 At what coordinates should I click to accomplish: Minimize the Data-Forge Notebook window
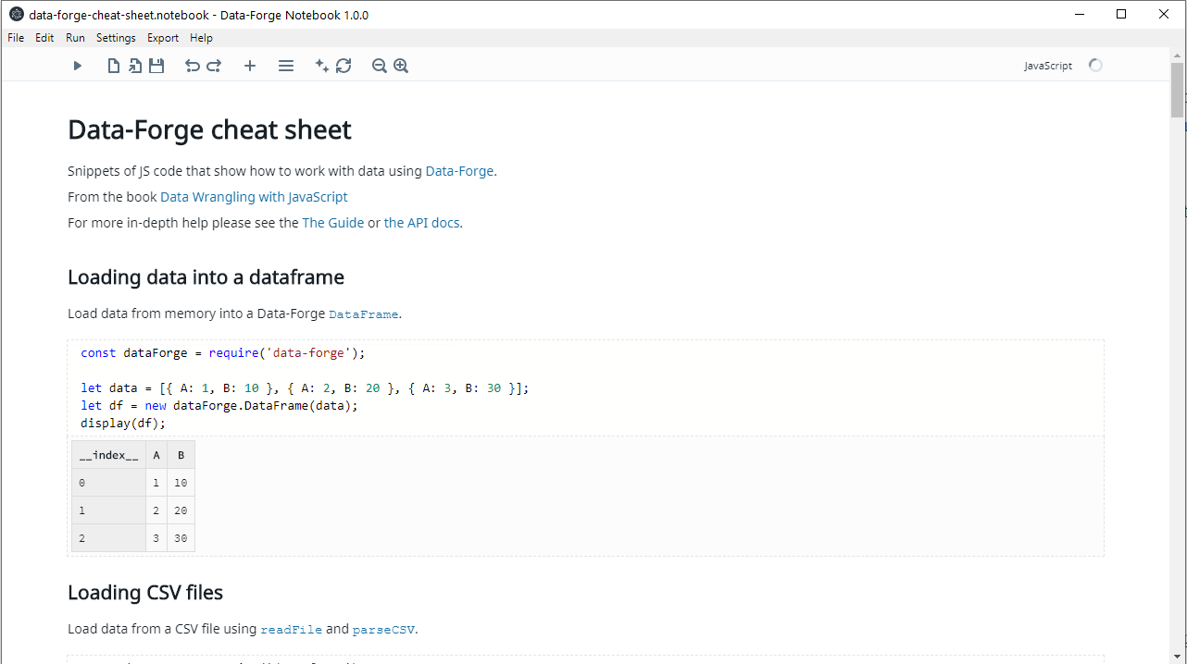pyautogui.click(x=1080, y=14)
